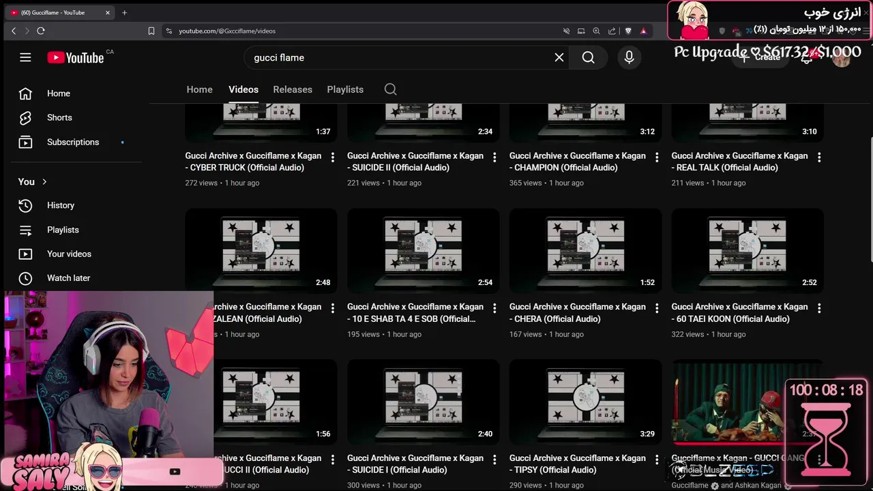The image size is (873, 491).
Task: Start voice search with the microphone
Action: [x=630, y=58]
